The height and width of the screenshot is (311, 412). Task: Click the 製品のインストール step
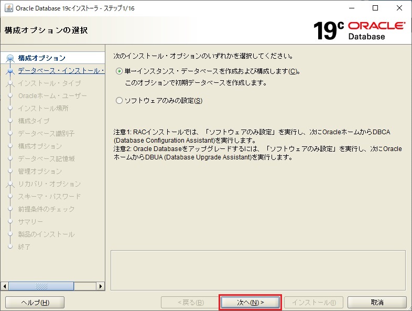(46, 234)
